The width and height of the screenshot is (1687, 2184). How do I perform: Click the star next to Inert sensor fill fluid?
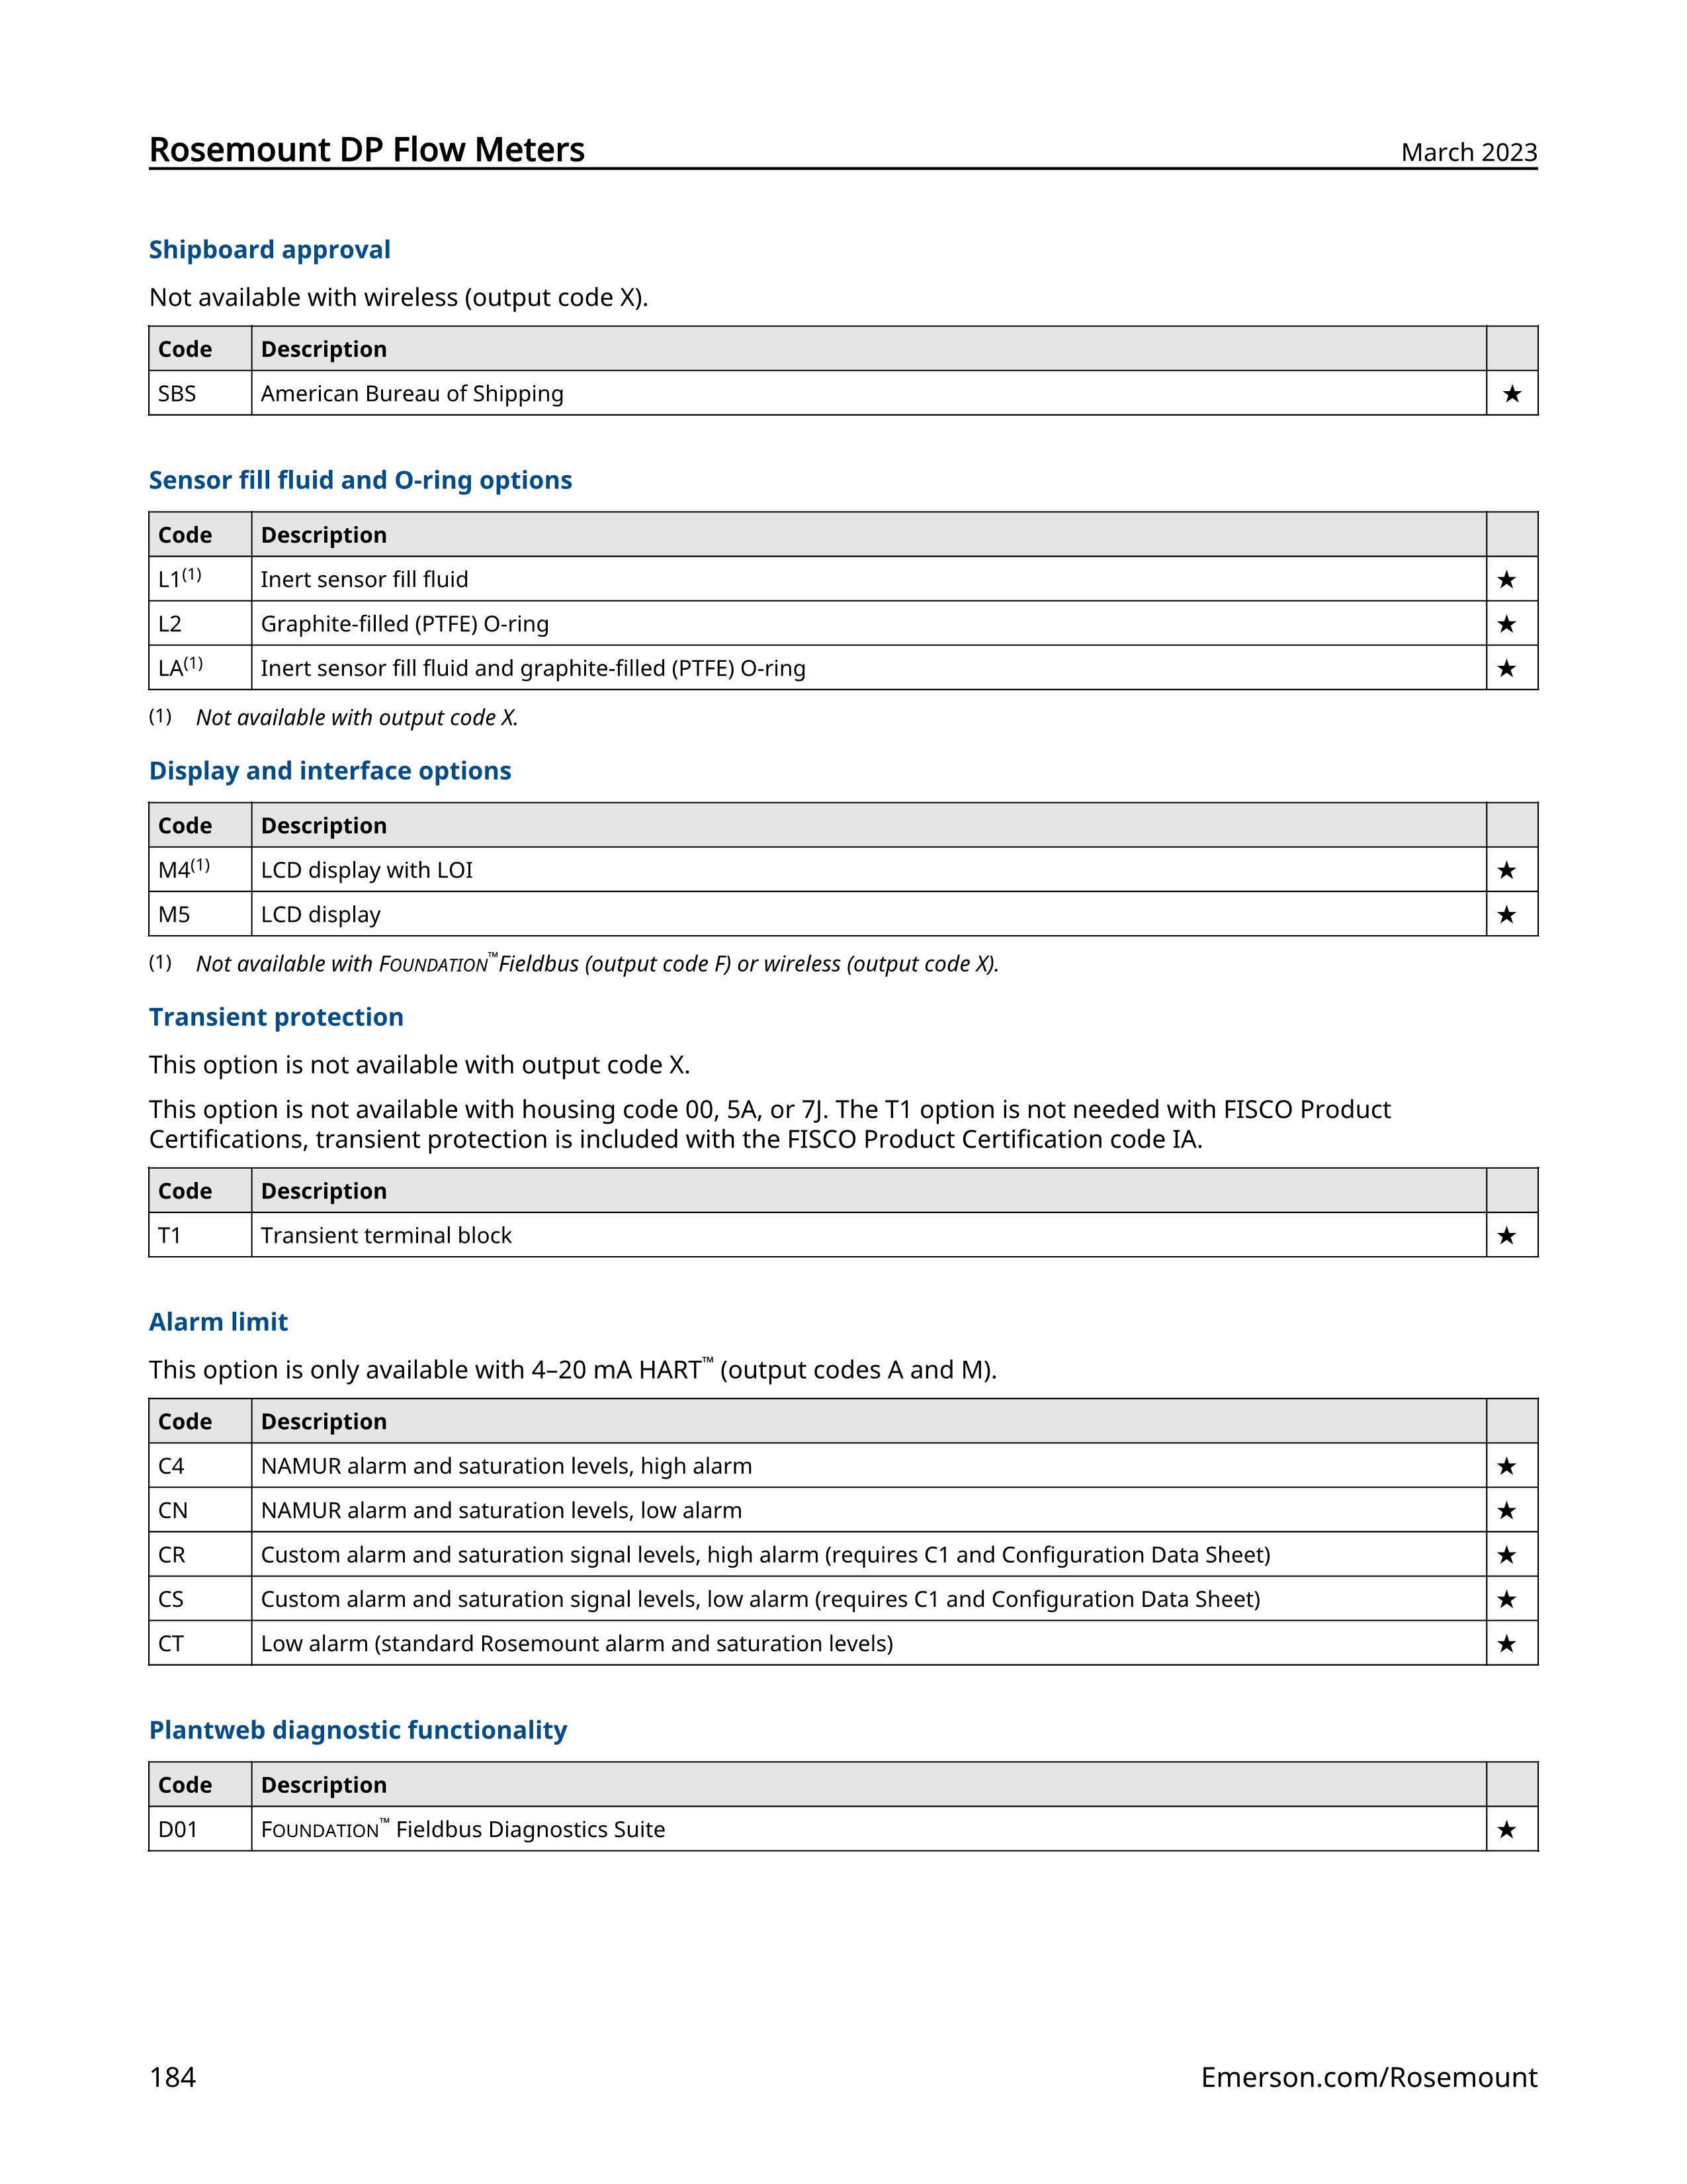(x=1507, y=580)
